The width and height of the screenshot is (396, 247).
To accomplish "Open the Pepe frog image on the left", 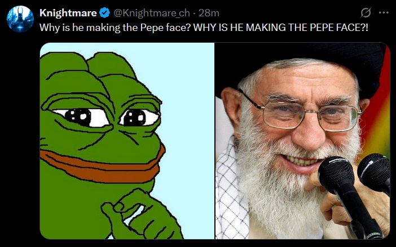I will point(127,141).
